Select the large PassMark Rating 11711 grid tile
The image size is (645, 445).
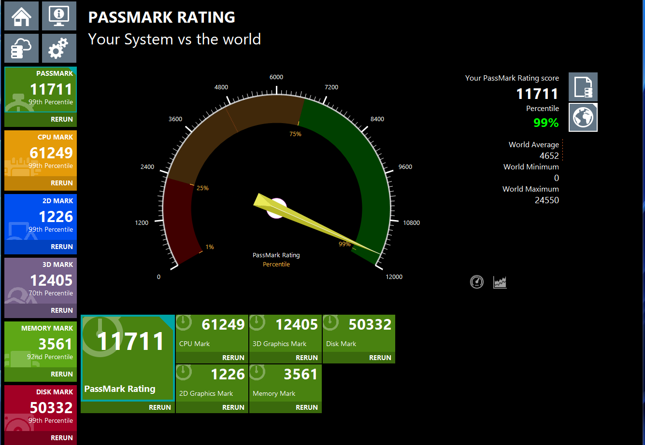coord(128,358)
